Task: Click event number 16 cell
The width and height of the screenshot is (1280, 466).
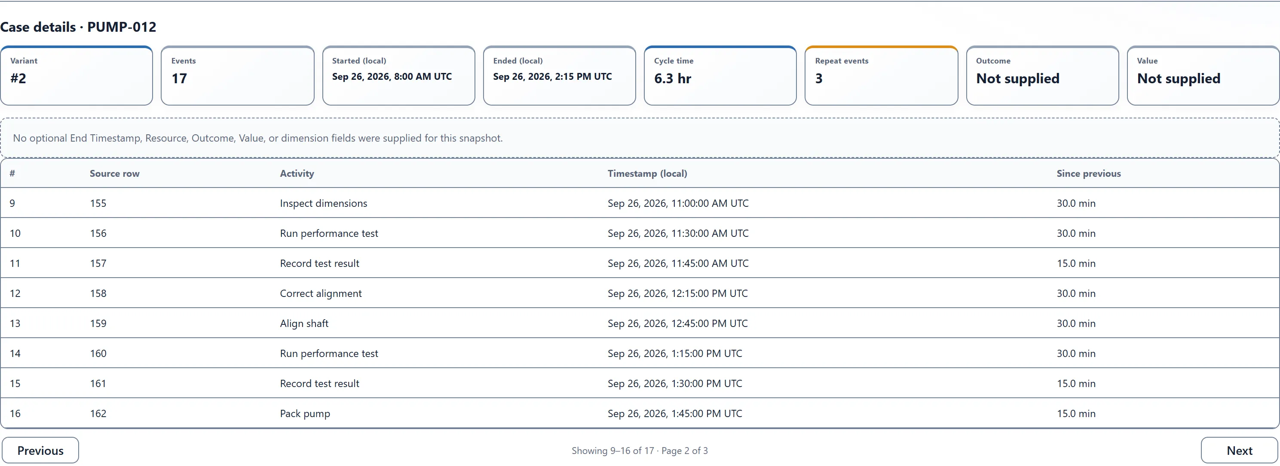Action: click(15, 413)
